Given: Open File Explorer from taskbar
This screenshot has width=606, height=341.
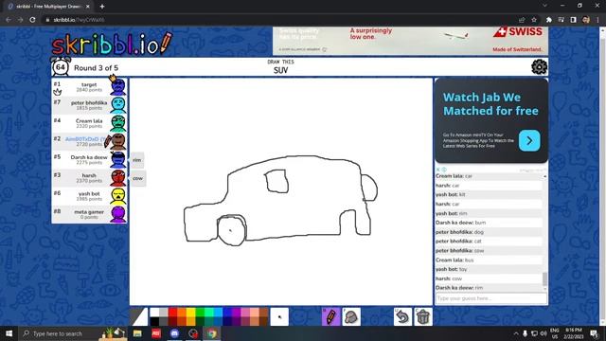Looking at the screenshot, I should point(137,333).
